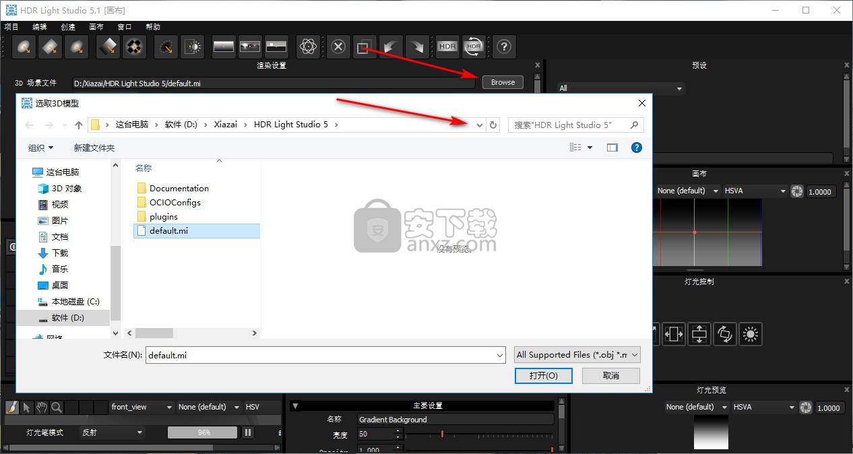Click the HDR render icon
The height and width of the screenshot is (454, 853).
[x=447, y=47]
